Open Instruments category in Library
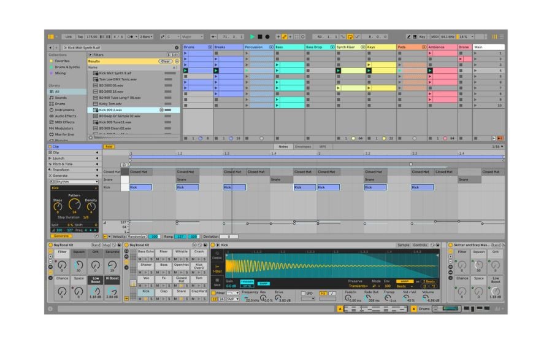Image resolution: width=552 pixels, height=344 pixels. [64, 110]
